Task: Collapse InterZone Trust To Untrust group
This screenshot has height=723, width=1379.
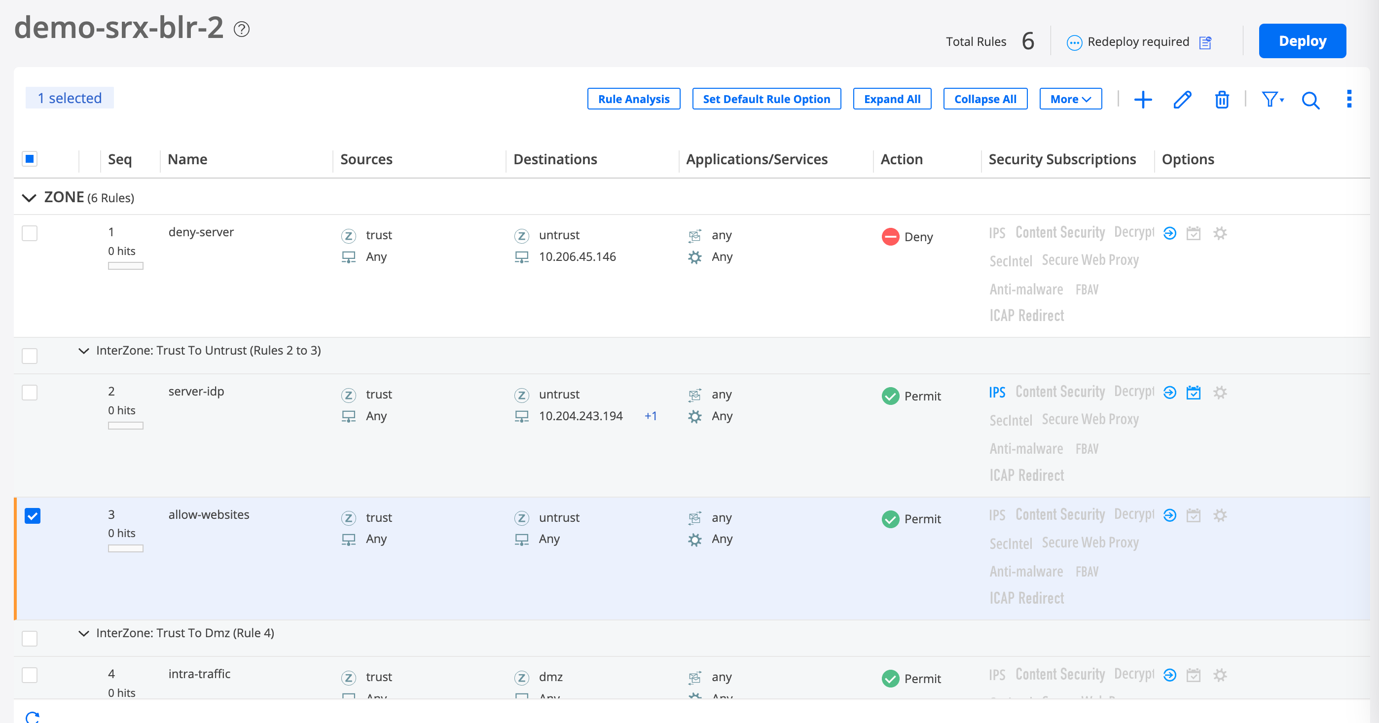Action: 83,351
